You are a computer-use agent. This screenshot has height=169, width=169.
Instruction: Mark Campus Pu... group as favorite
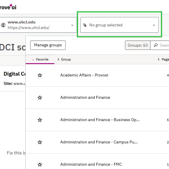[x=40, y=142]
